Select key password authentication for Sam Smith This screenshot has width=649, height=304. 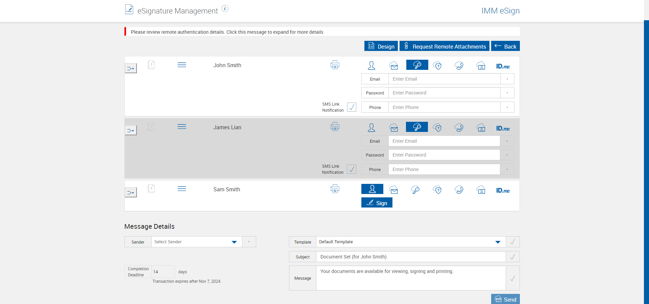(415, 190)
